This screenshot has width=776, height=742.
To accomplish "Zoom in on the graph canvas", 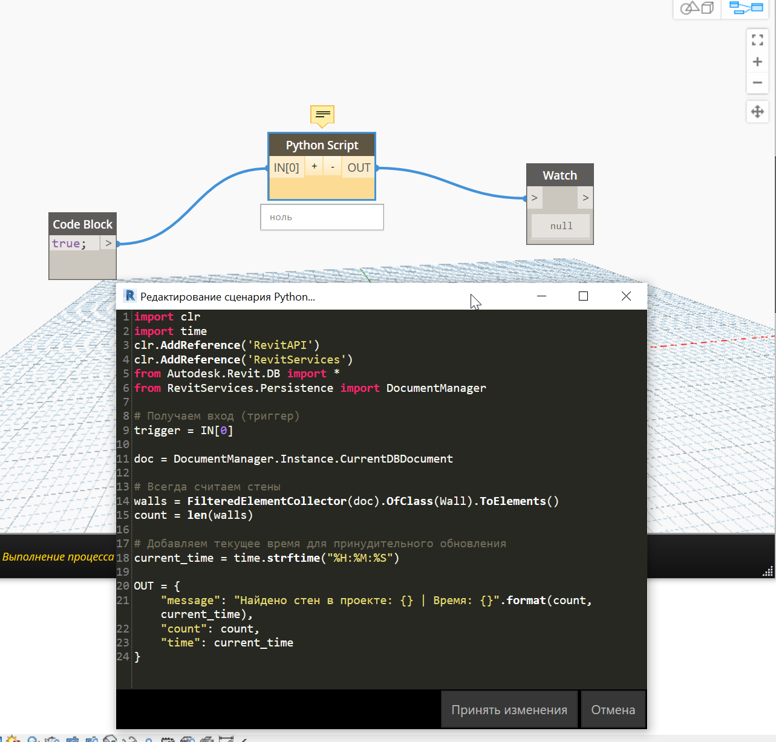I will (757, 62).
